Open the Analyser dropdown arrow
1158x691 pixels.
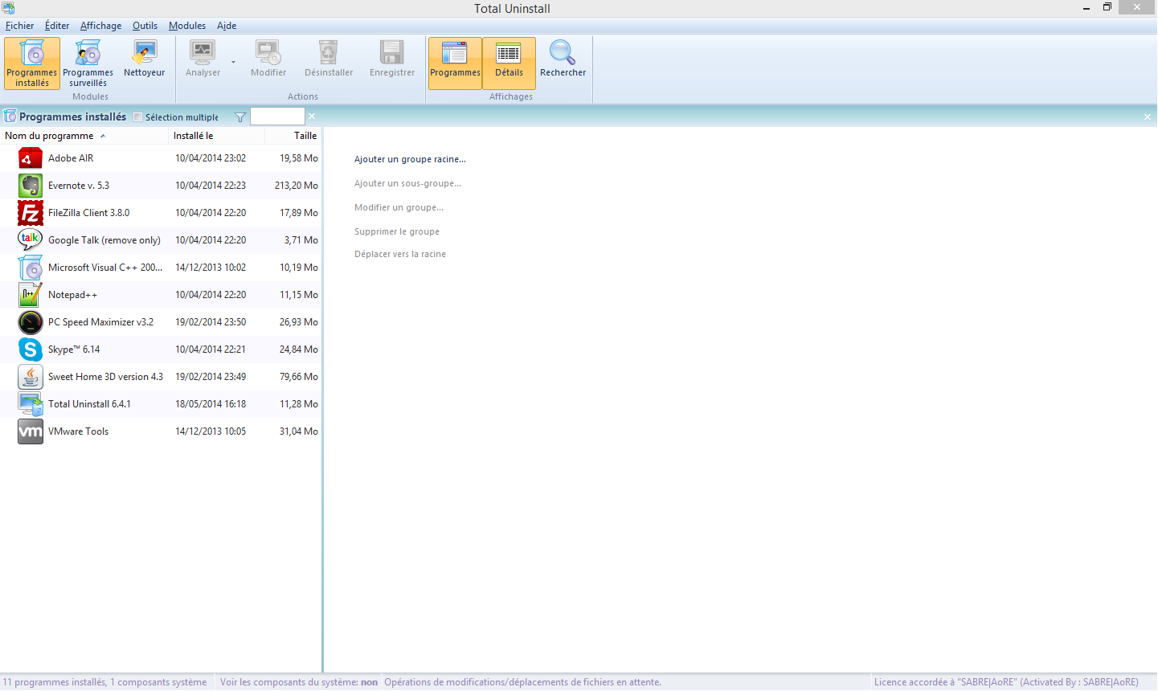pyautogui.click(x=233, y=62)
